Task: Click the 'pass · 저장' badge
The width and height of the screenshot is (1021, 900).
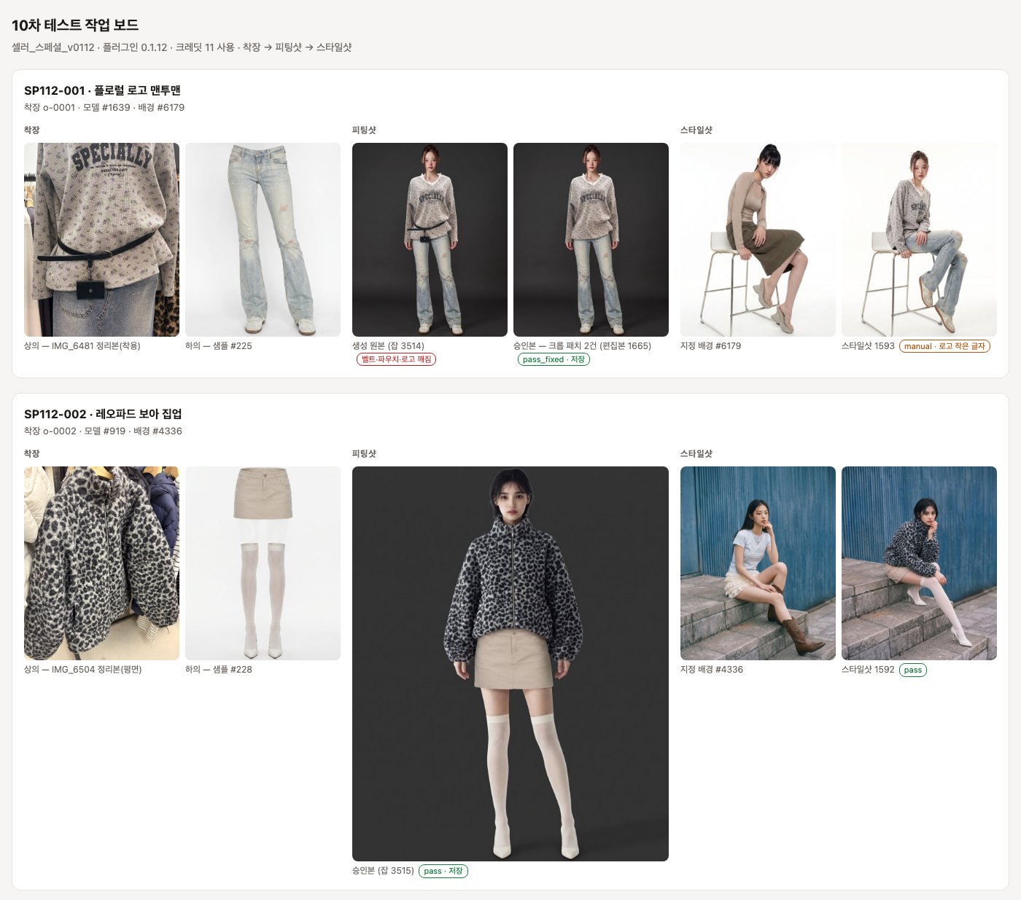Action: 443,871
